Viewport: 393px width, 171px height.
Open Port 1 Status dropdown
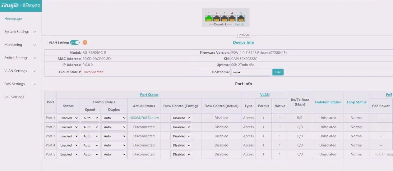(x=68, y=118)
